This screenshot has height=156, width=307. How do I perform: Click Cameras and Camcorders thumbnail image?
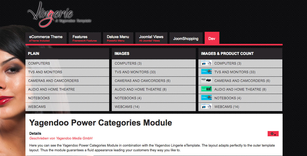[206, 80]
